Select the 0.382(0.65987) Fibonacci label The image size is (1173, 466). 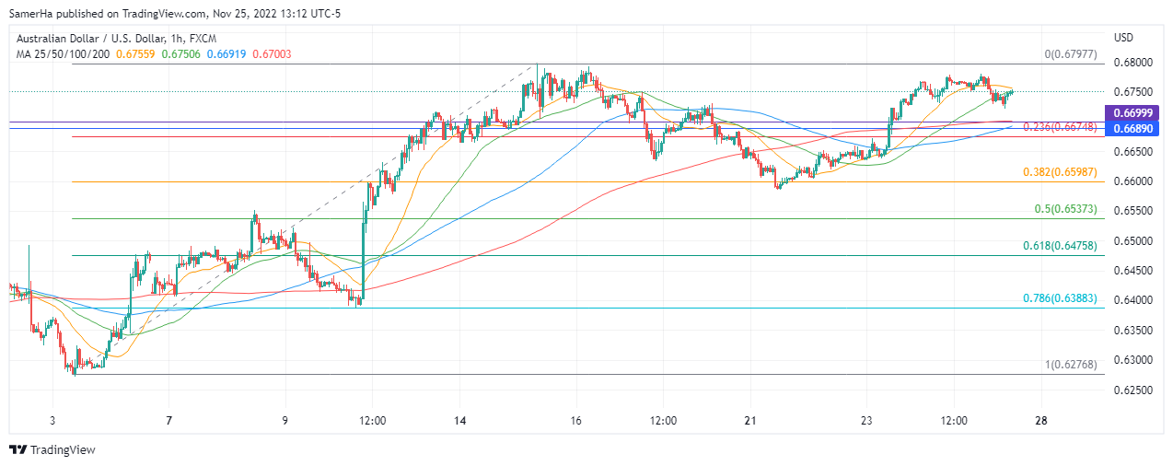[1060, 172]
